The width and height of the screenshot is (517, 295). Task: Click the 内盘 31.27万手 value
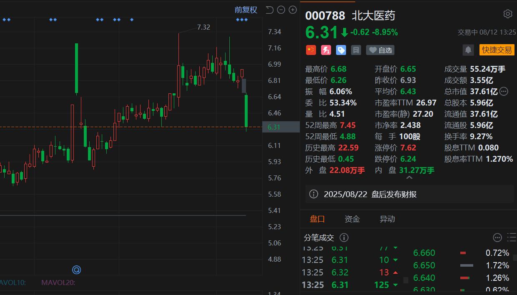(x=417, y=170)
